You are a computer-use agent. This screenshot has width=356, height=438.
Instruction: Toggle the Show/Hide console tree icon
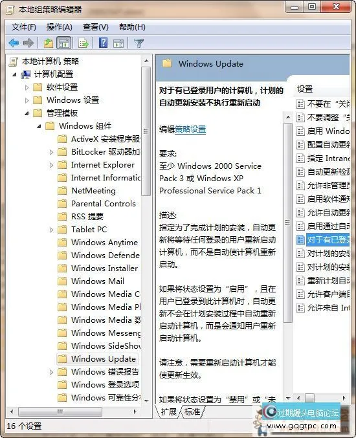[63, 43]
